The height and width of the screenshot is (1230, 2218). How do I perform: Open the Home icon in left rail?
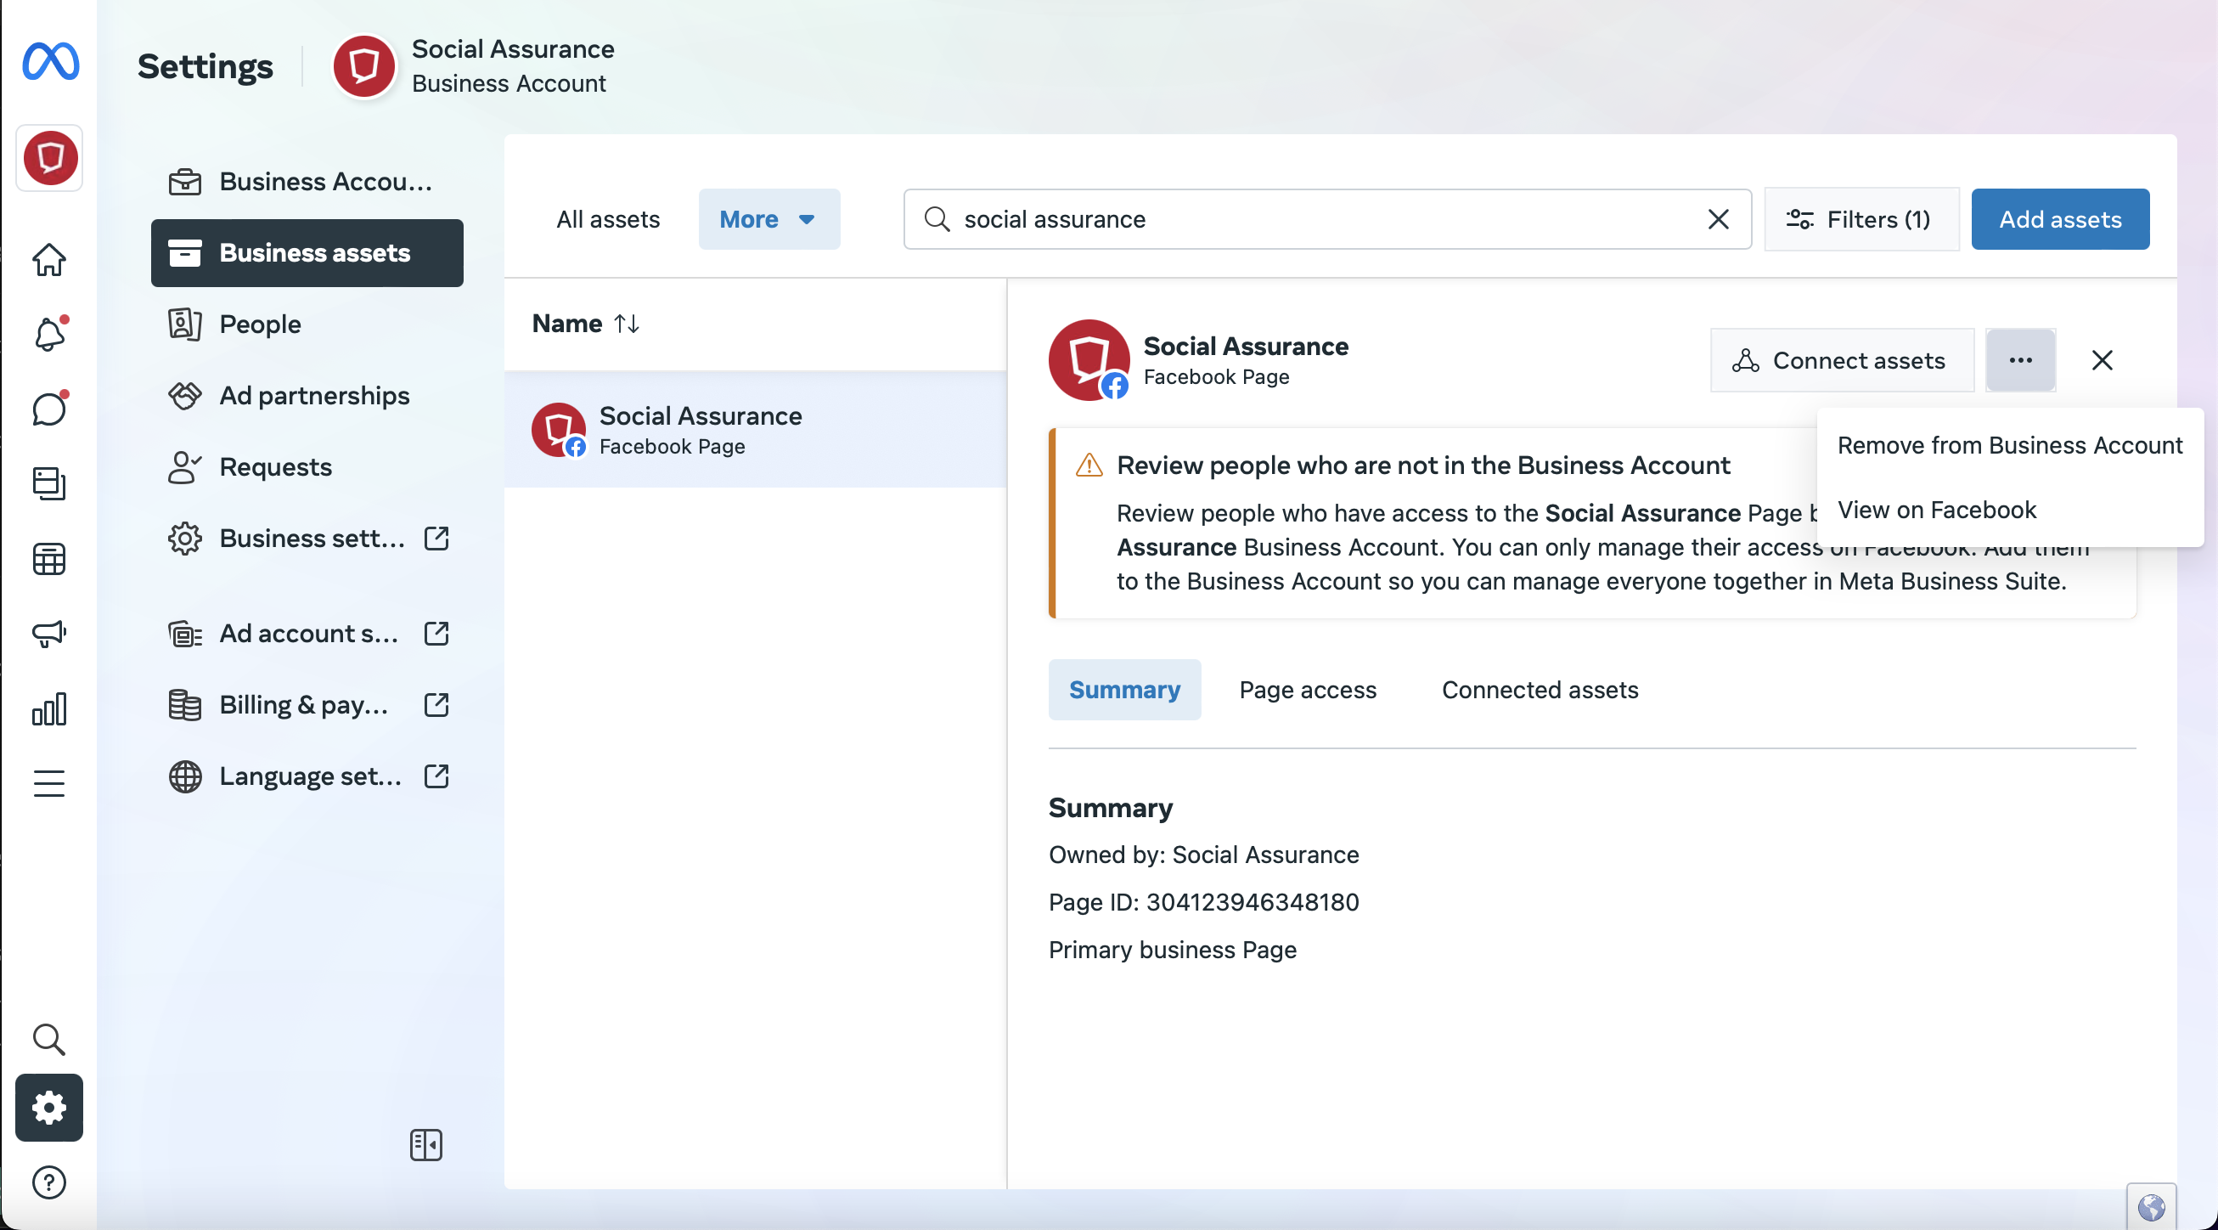49,259
